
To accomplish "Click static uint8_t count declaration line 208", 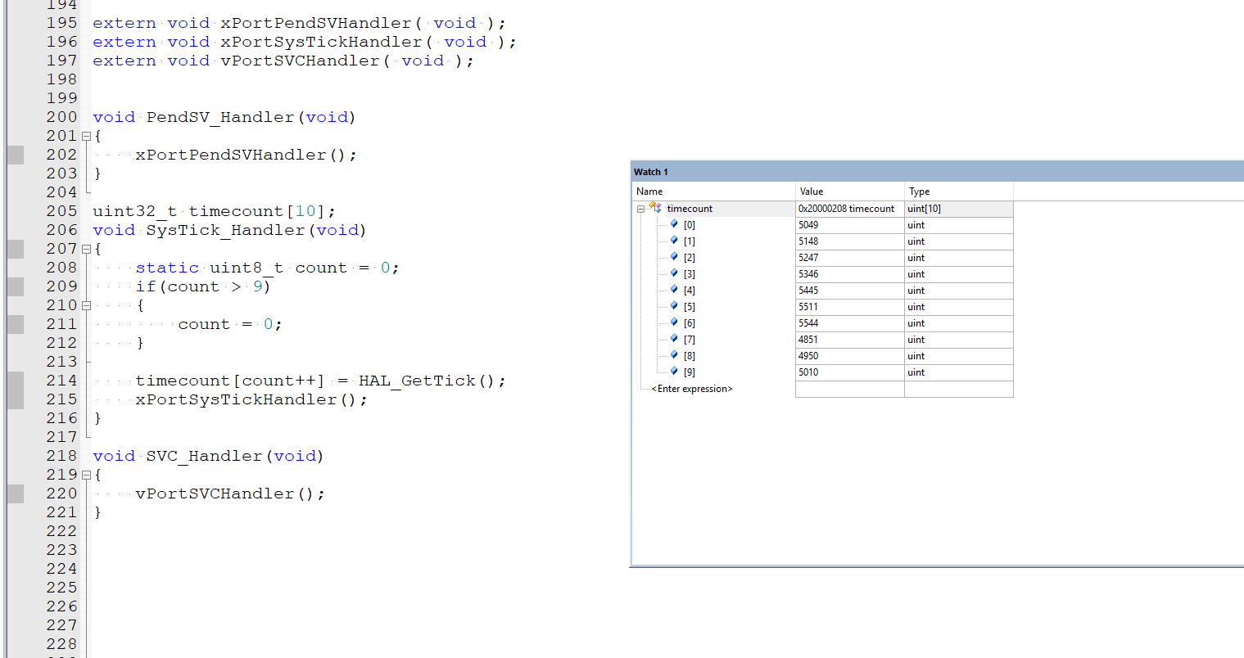I will (268, 268).
